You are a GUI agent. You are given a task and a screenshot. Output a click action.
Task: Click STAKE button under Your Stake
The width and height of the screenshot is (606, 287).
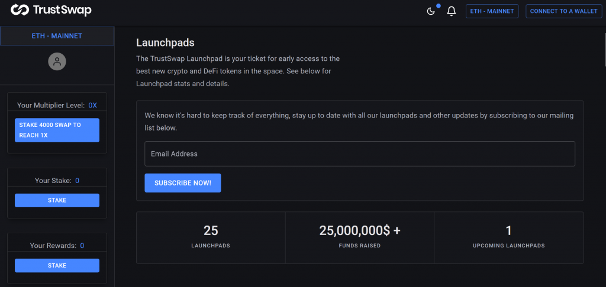point(57,200)
